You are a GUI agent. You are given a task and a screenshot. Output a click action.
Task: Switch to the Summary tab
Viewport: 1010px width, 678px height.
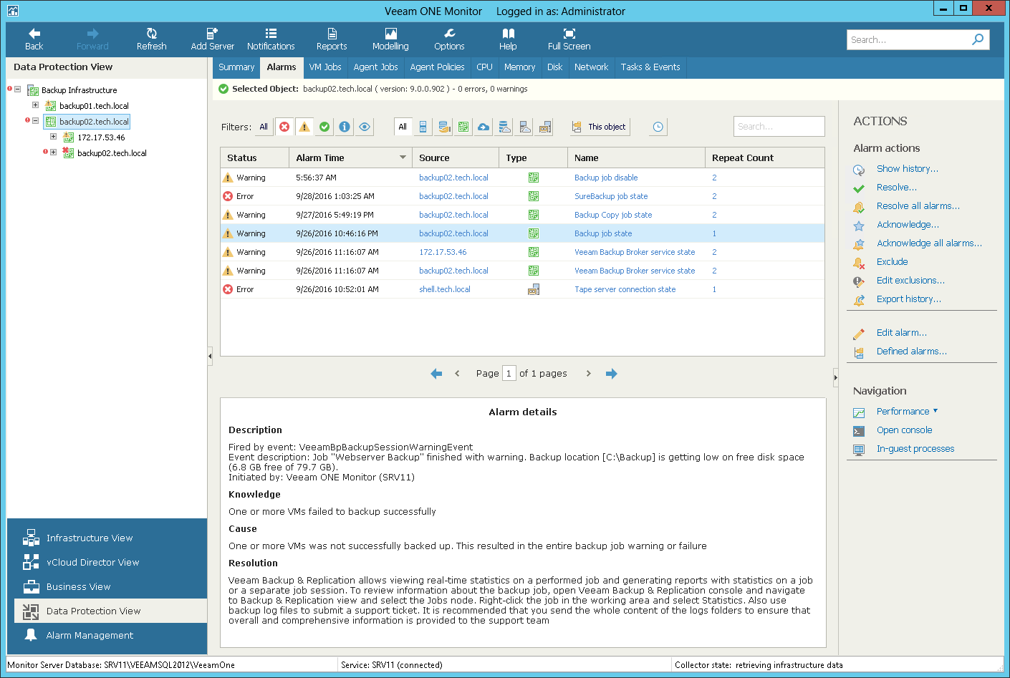tap(236, 67)
